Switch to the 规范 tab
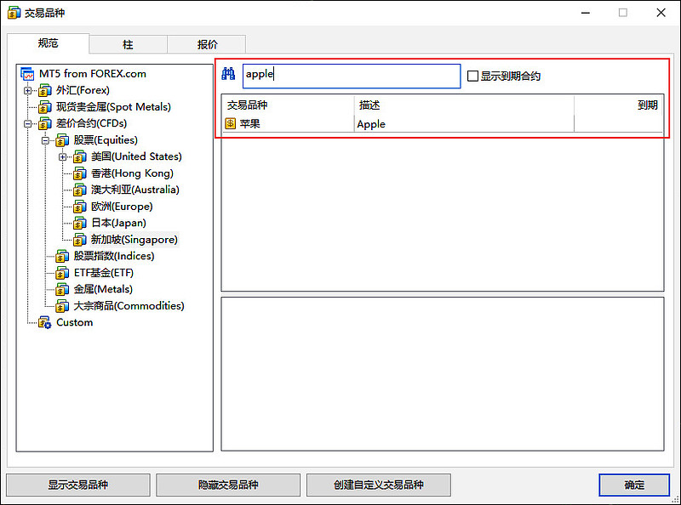The height and width of the screenshot is (505, 681). [x=49, y=43]
